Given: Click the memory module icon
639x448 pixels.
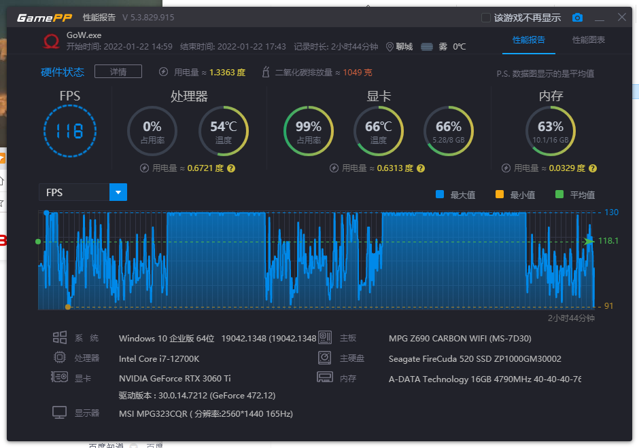Looking at the screenshot, I should pos(325,377).
